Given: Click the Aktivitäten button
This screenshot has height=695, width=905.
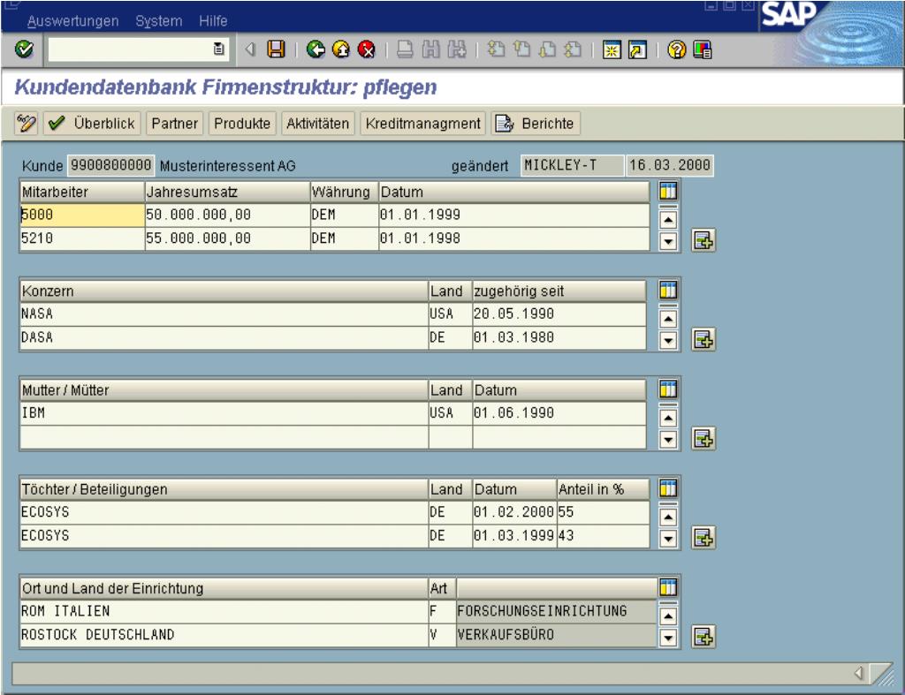Looking at the screenshot, I should click(317, 124).
